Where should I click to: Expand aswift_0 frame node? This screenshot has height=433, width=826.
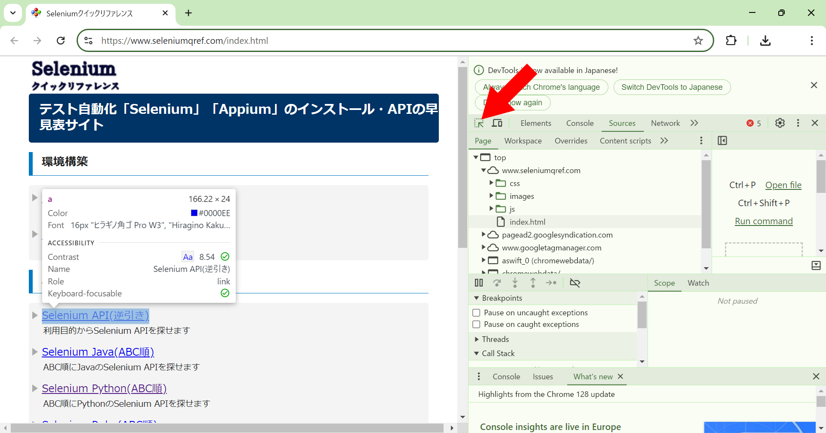point(484,260)
